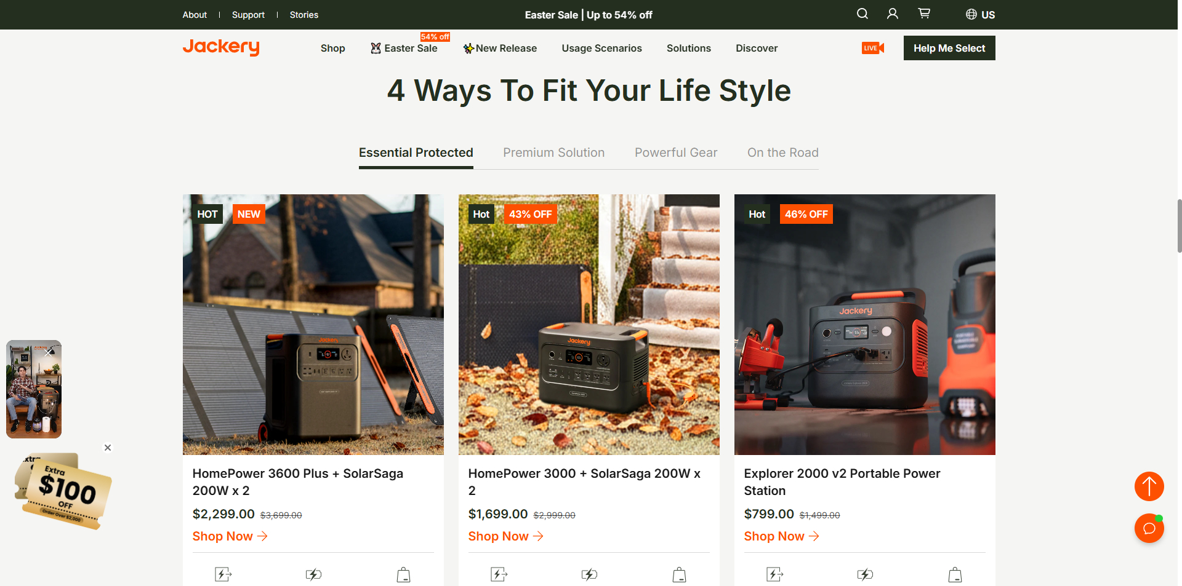Image resolution: width=1182 pixels, height=586 pixels.
Task: Open the Usage Scenarios menu
Action: click(601, 48)
